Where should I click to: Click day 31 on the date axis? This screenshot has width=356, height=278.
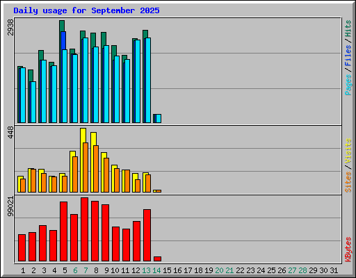(x=334, y=270)
